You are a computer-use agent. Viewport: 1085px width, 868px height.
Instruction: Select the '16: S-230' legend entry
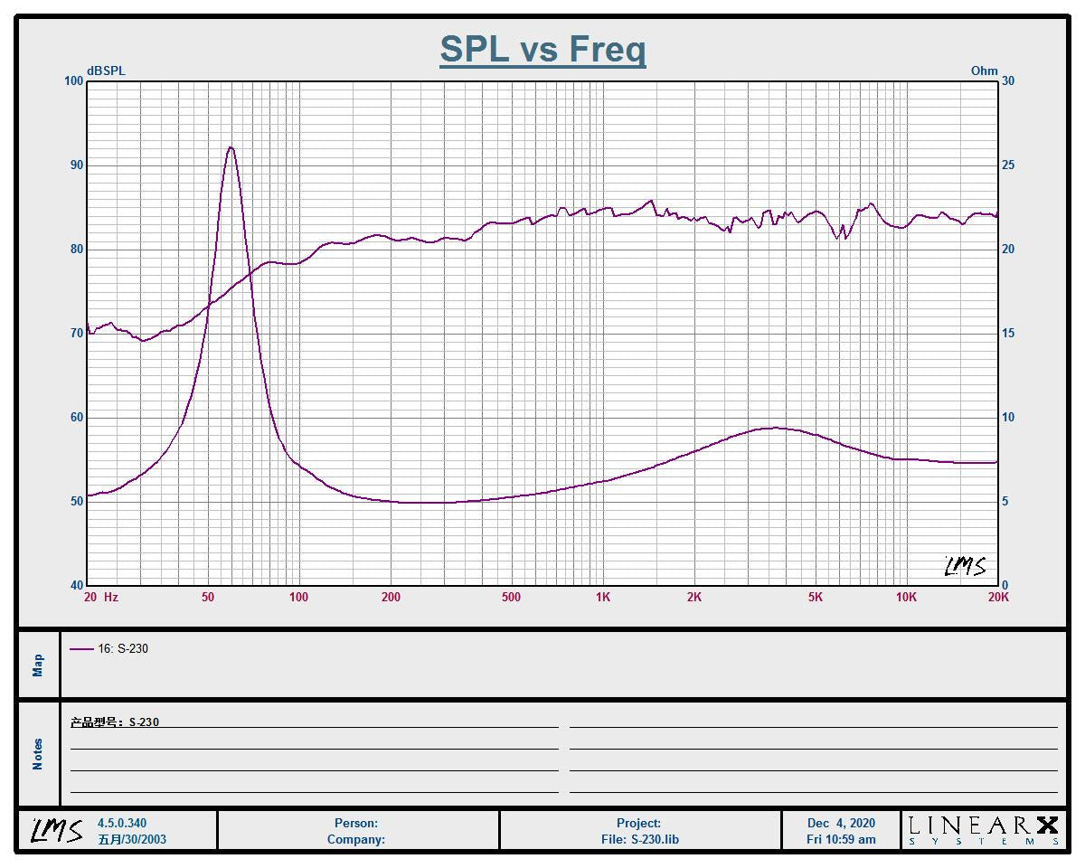[x=123, y=648]
